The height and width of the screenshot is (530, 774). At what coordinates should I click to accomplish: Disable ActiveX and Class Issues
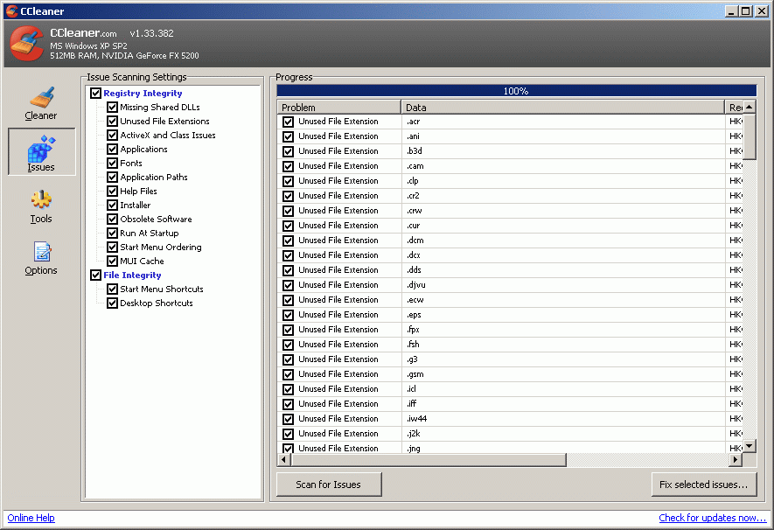coord(113,136)
